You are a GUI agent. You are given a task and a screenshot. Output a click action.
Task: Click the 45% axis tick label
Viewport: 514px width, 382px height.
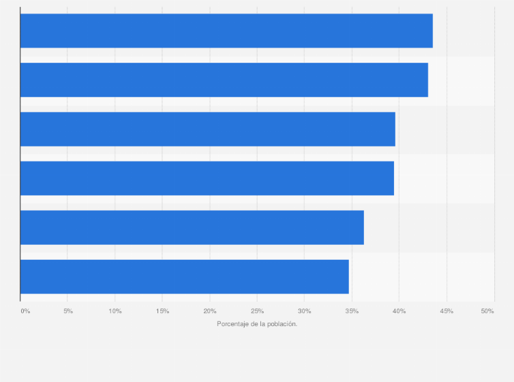(447, 311)
